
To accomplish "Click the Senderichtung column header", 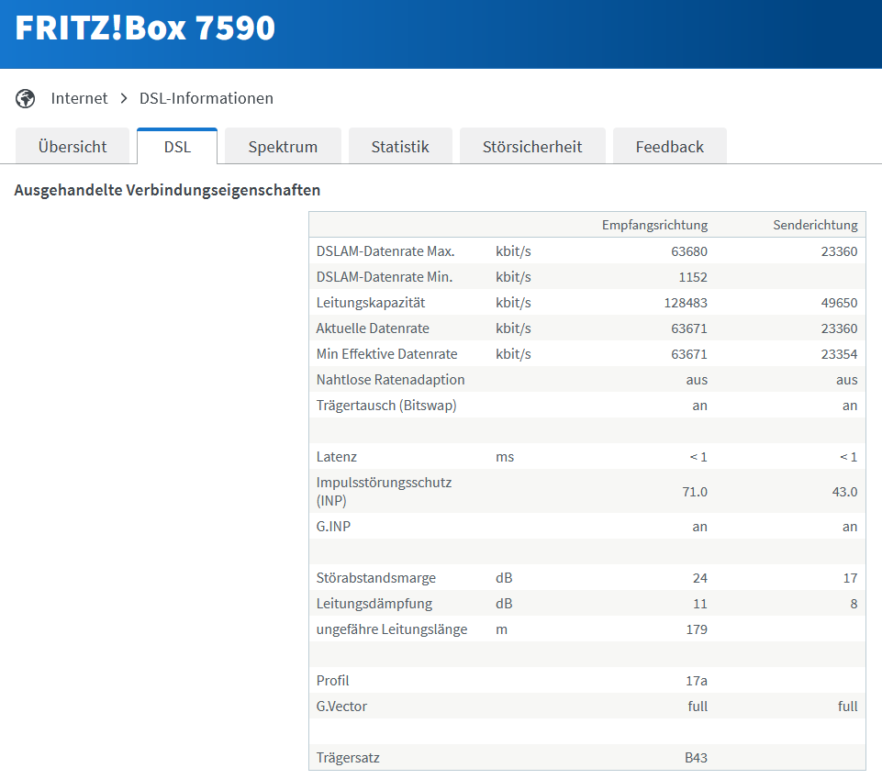I will (x=815, y=225).
